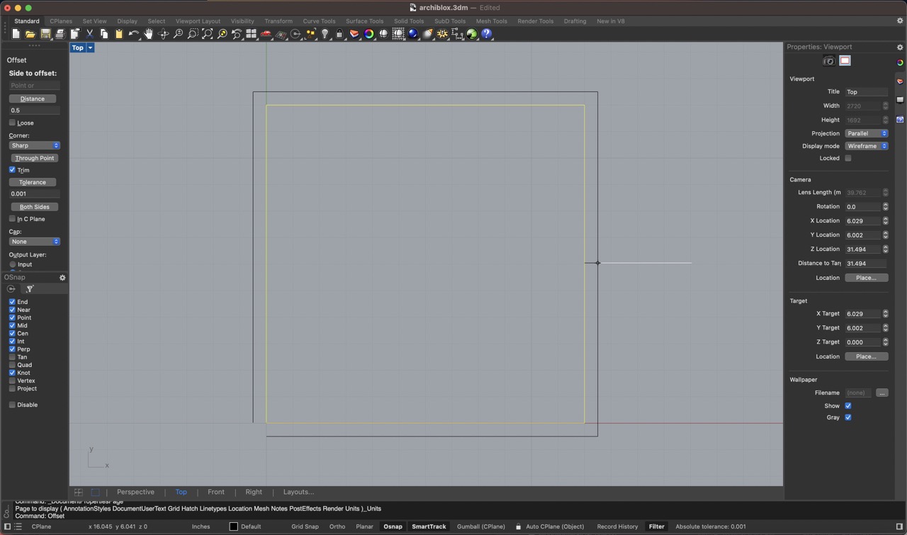Enable the Loose checkbox
The height and width of the screenshot is (535, 907).
(12, 123)
